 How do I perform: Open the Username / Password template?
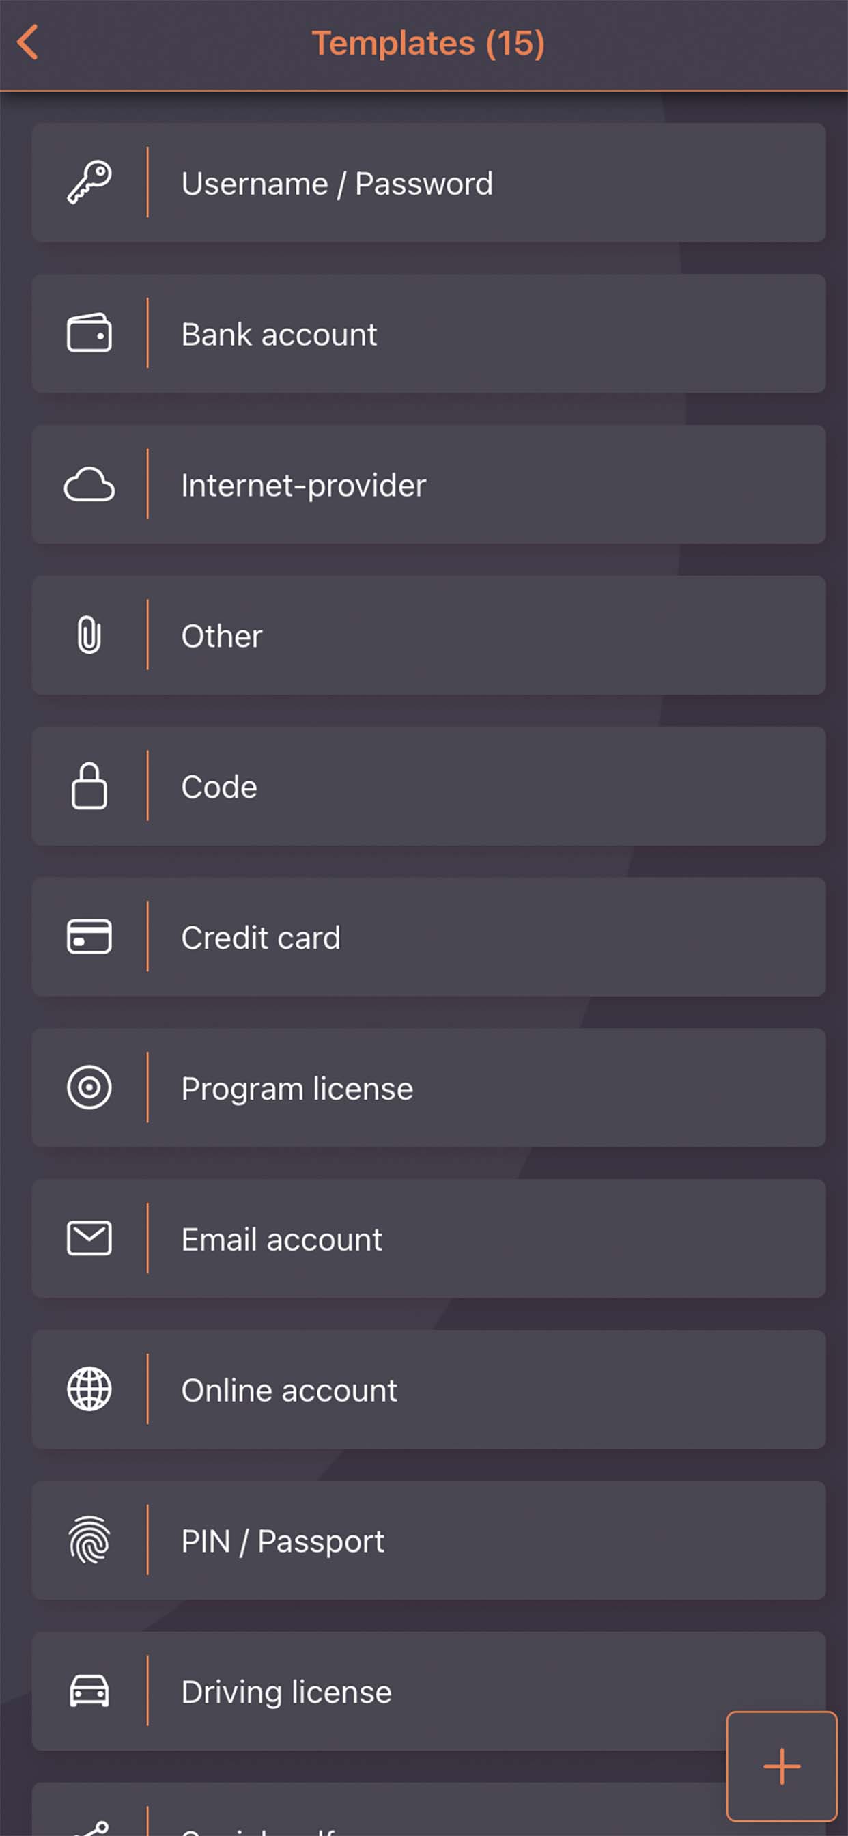point(427,183)
